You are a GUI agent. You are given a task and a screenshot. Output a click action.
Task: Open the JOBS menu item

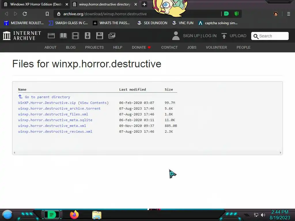coord(192,47)
